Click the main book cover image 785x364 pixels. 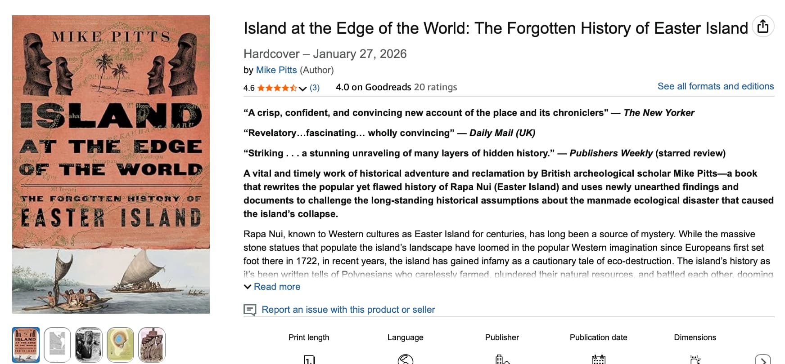point(111,164)
